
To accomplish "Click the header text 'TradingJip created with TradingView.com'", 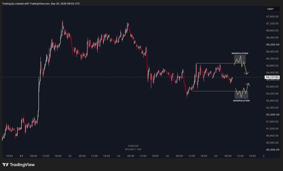I will coord(26,4).
